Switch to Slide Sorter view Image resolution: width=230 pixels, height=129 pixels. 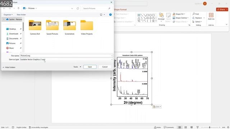pos(185,127)
